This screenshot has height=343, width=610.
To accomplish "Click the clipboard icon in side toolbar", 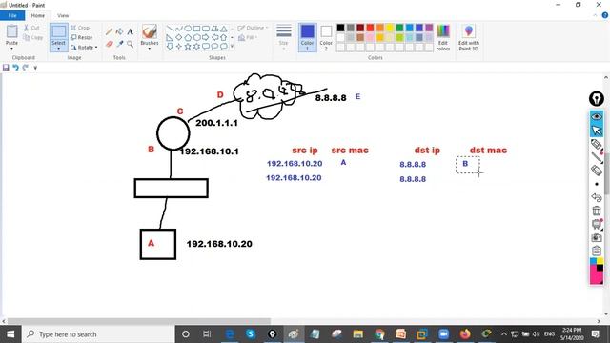I will tap(597, 251).
